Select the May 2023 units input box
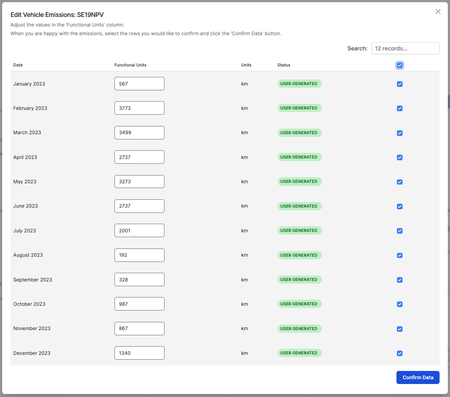The image size is (450, 397). (x=139, y=182)
